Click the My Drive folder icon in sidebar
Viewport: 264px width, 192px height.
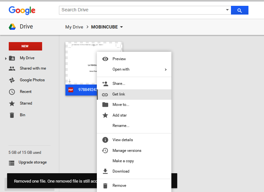pyautogui.click(x=12, y=58)
